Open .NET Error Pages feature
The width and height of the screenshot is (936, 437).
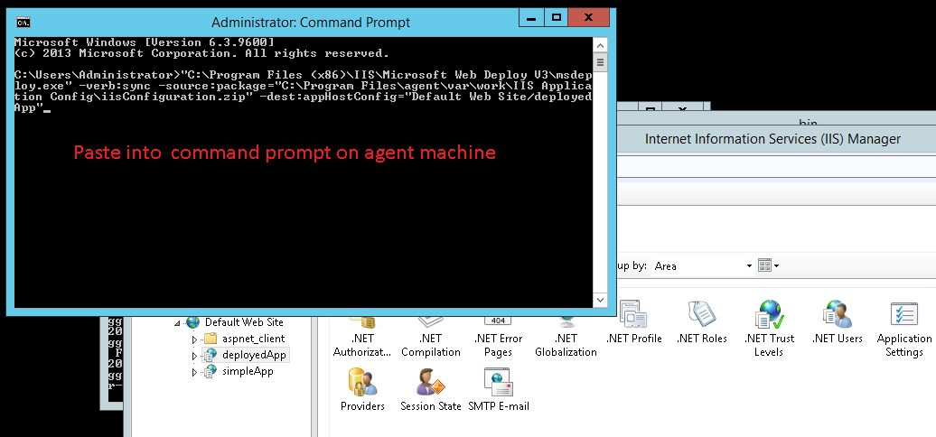point(498,339)
